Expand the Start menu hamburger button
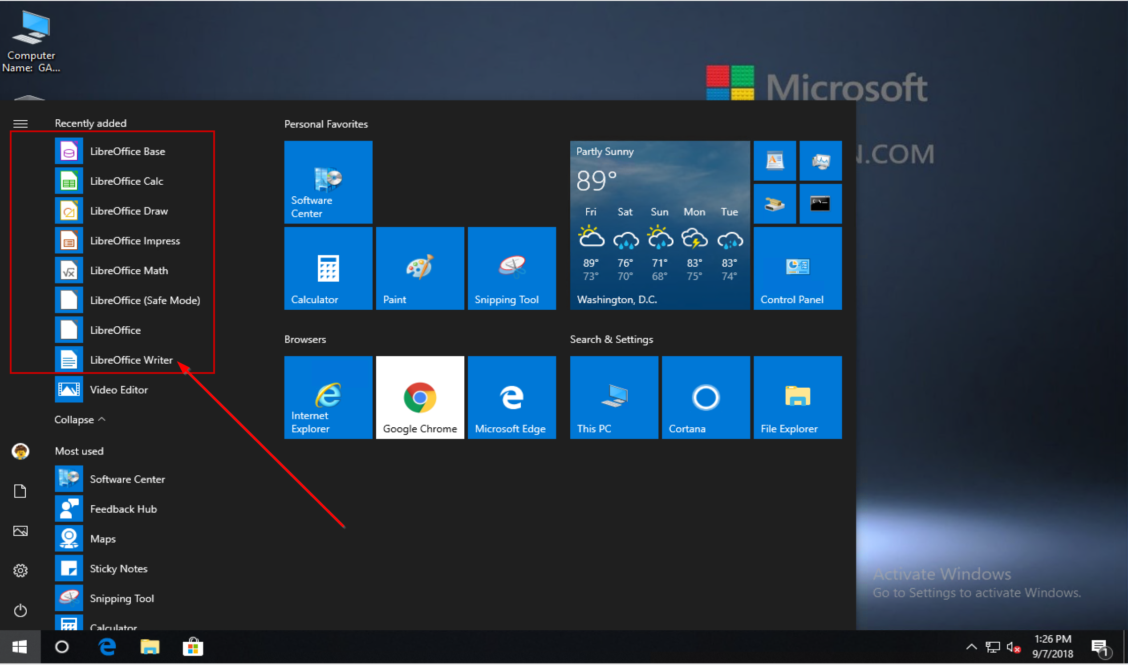Image resolution: width=1128 pixels, height=665 pixels. coord(20,123)
